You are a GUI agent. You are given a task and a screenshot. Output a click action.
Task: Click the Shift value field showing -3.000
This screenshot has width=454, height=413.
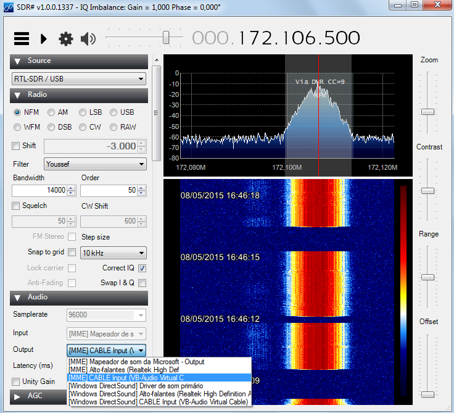point(91,146)
